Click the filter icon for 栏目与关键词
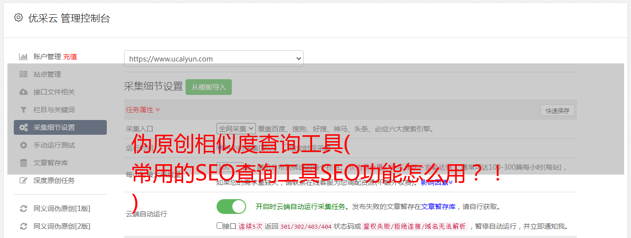Screen dimensions: 631x238 pos(23,110)
